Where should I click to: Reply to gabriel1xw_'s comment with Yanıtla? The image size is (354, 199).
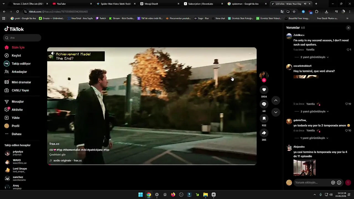(x=311, y=130)
